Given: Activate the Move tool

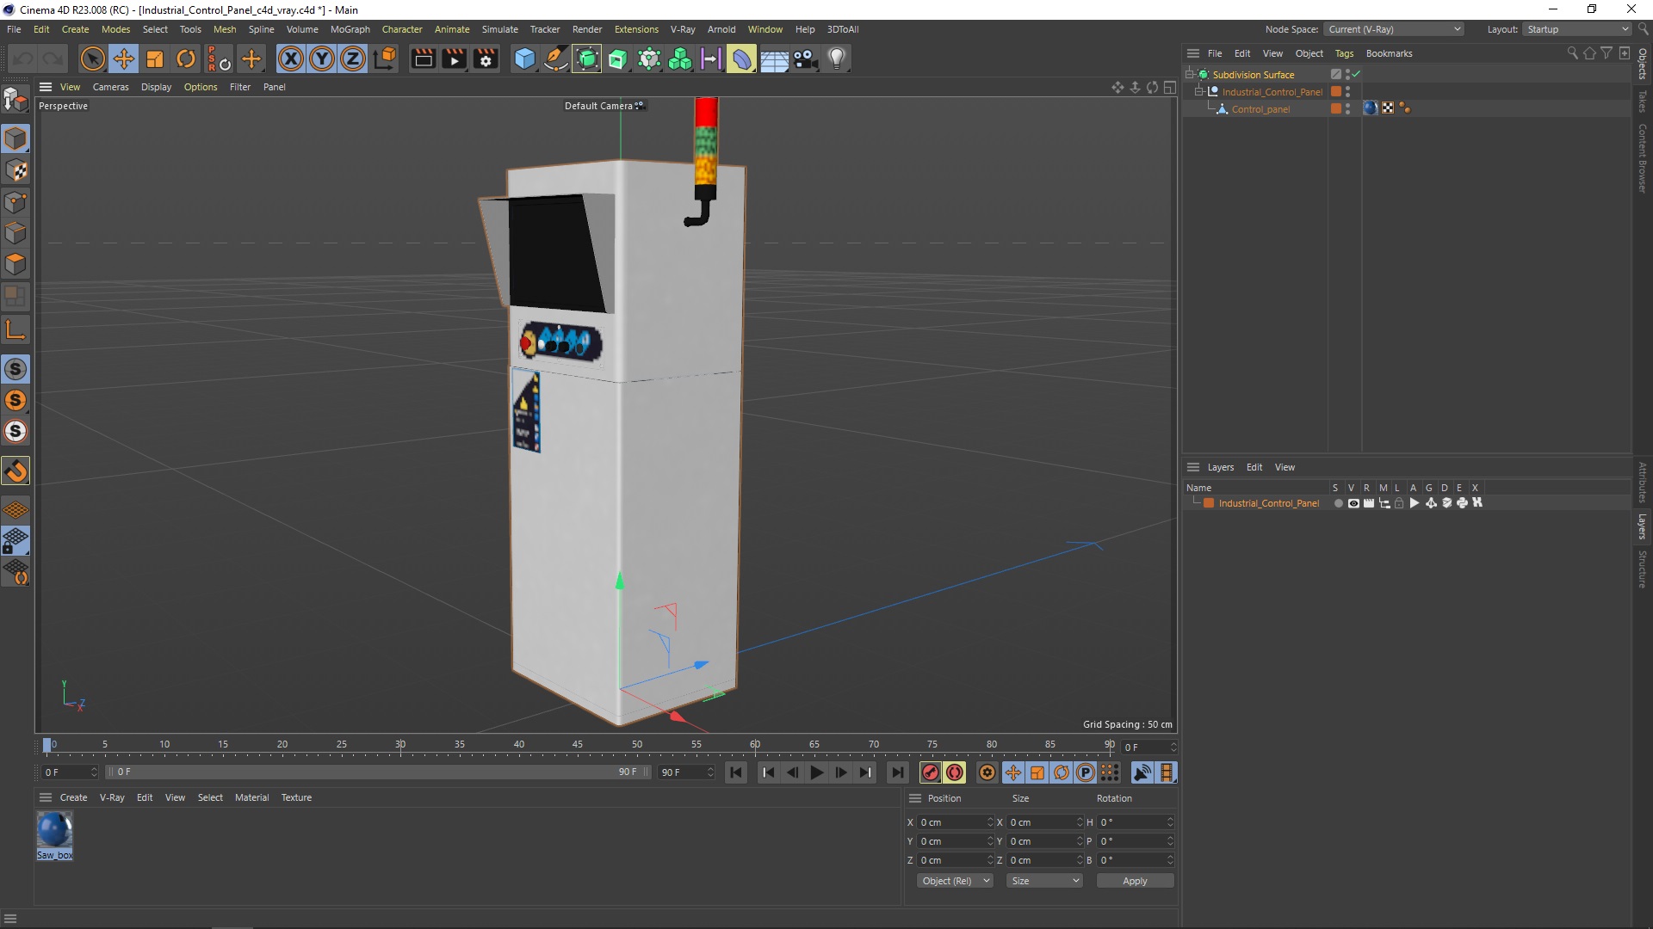Looking at the screenshot, I should coord(124,58).
